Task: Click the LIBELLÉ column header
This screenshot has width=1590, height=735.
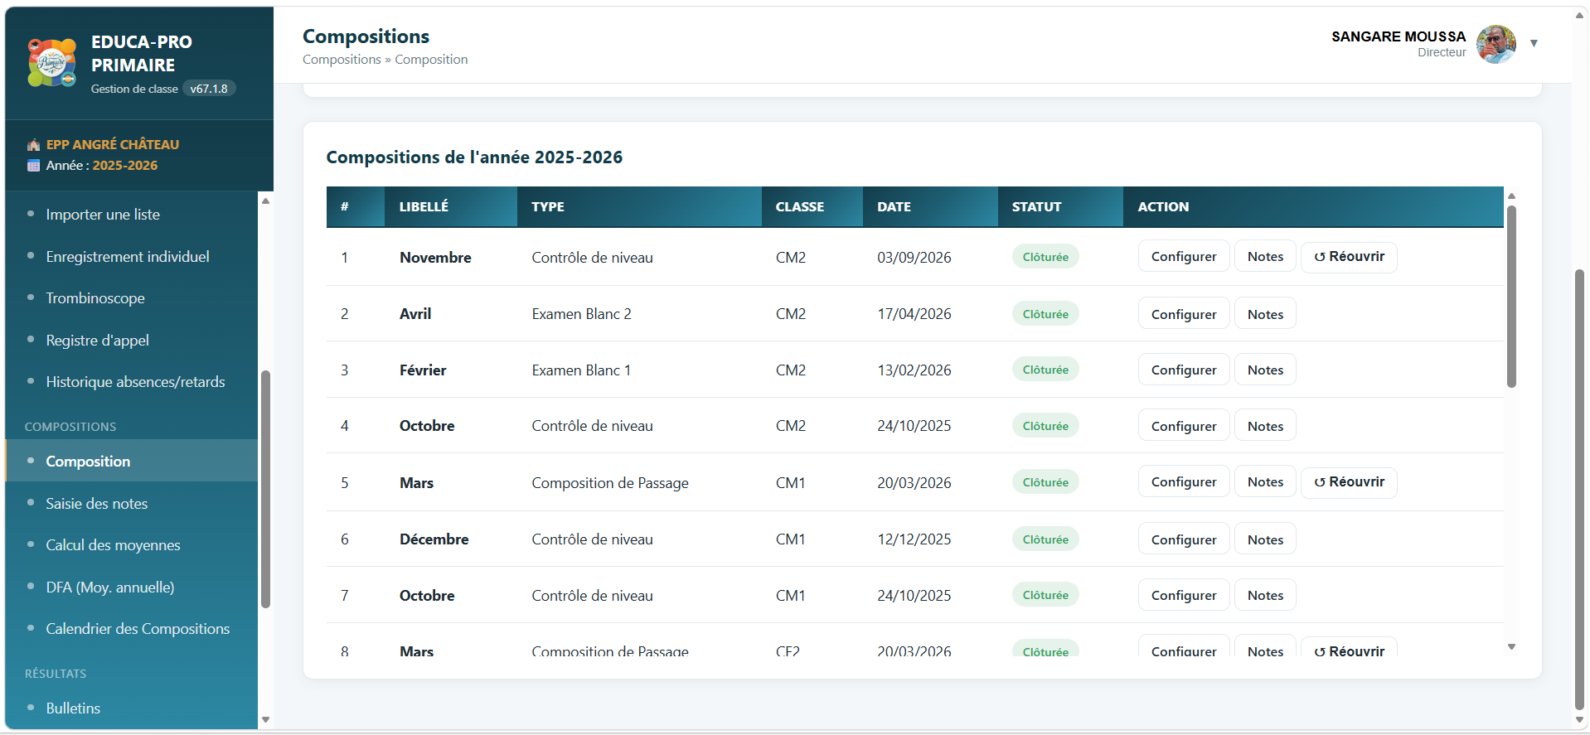Action: click(x=451, y=206)
